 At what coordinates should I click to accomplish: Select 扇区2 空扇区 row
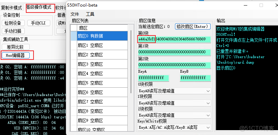pyautogui.click(x=102, y=55)
